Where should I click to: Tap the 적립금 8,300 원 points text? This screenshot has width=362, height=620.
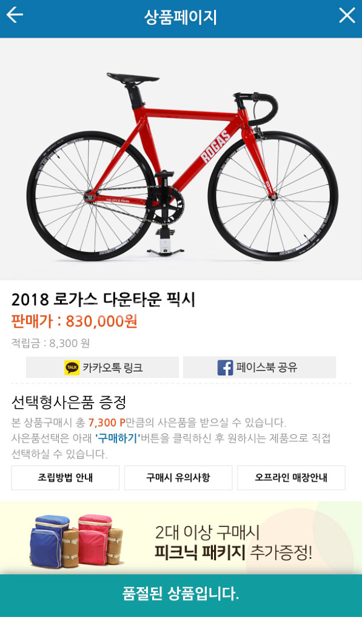click(x=51, y=343)
